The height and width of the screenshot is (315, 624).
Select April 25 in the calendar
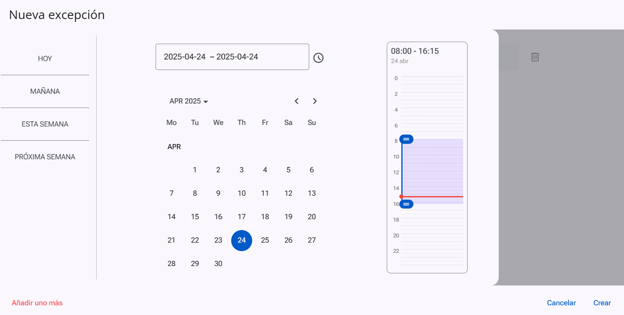coord(265,240)
